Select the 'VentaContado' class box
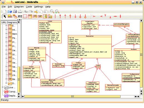144x108 pixels. 113,87
